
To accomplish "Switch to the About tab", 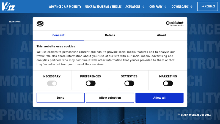I will (x=161, y=35).
